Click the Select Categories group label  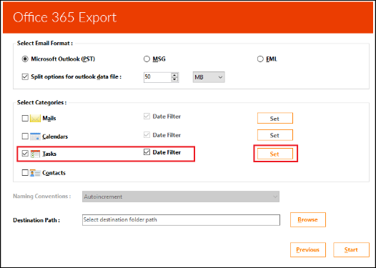[41, 103]
